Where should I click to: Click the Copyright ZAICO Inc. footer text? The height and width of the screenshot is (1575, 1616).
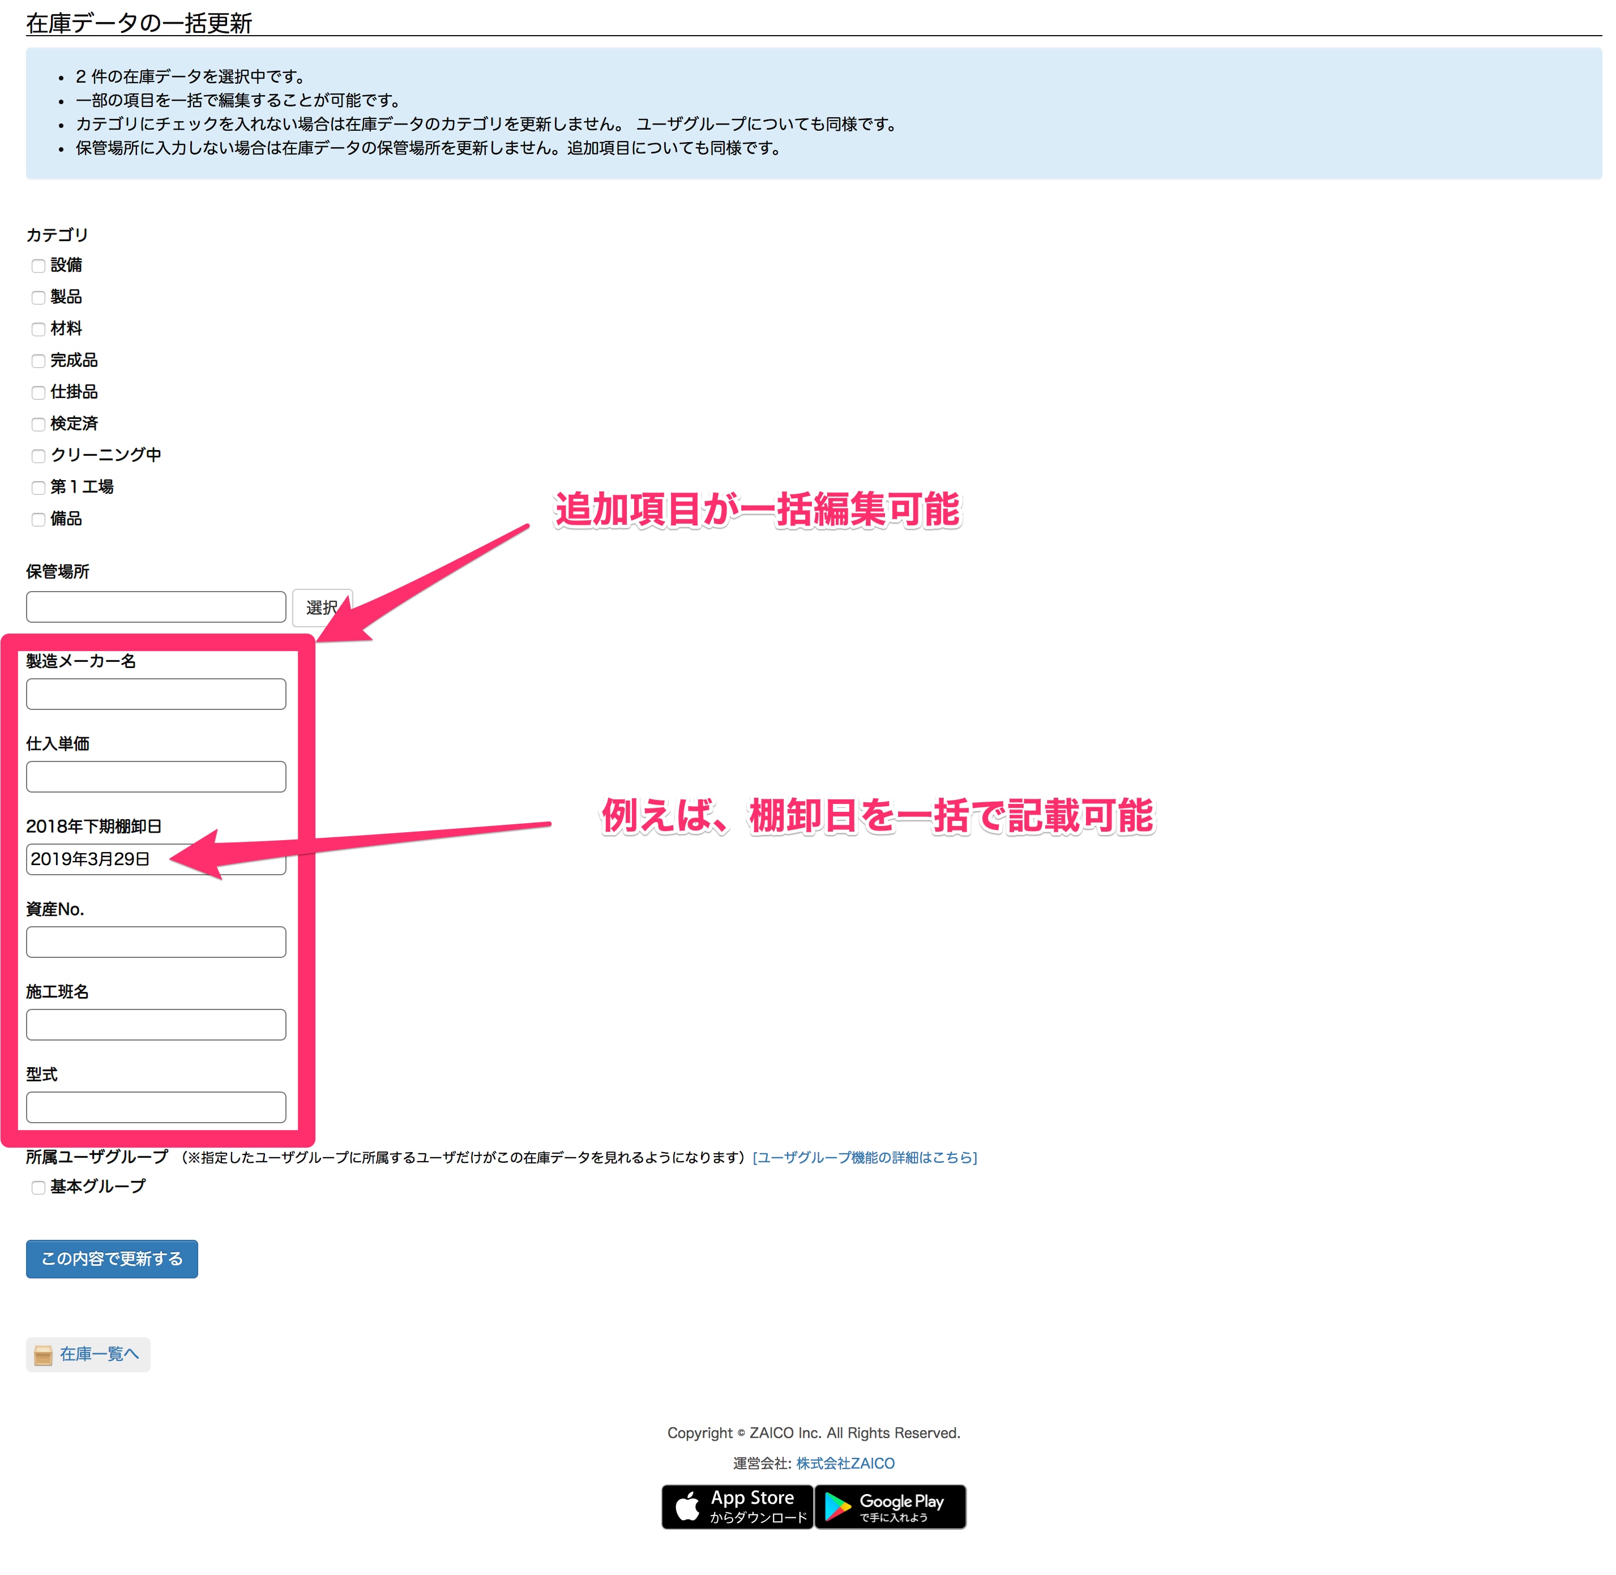(x=813, y=1433)
